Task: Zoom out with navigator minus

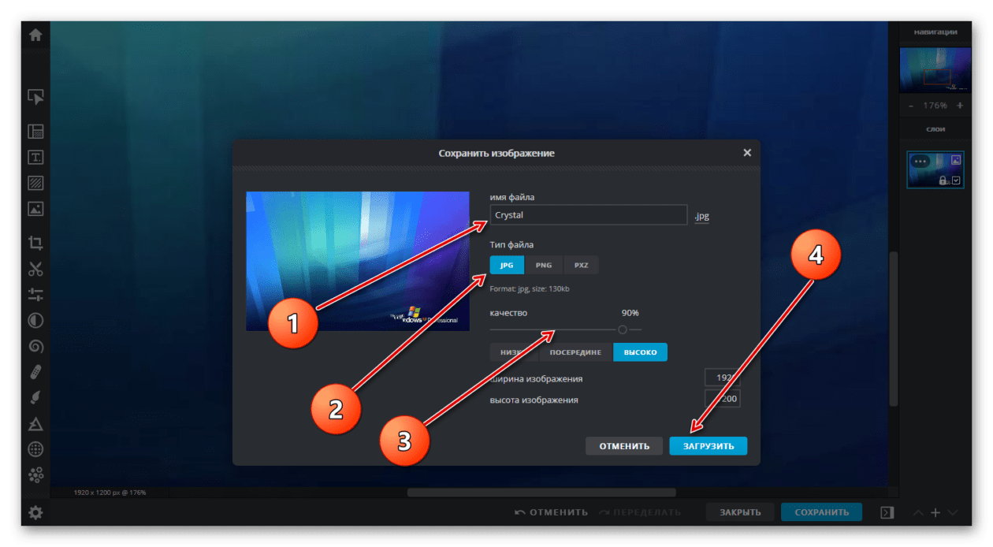Action: tap(911, 106)
